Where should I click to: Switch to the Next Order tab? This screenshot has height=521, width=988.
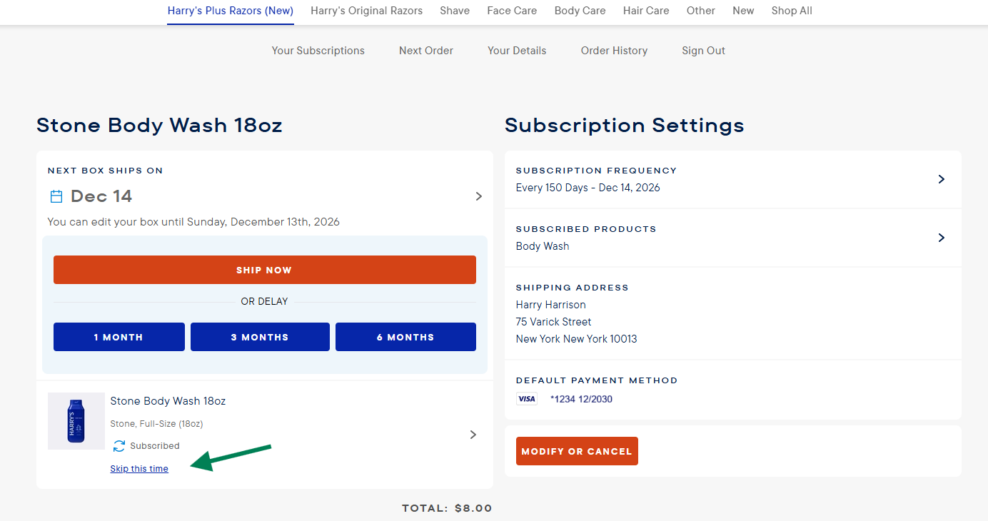[426, 51]
